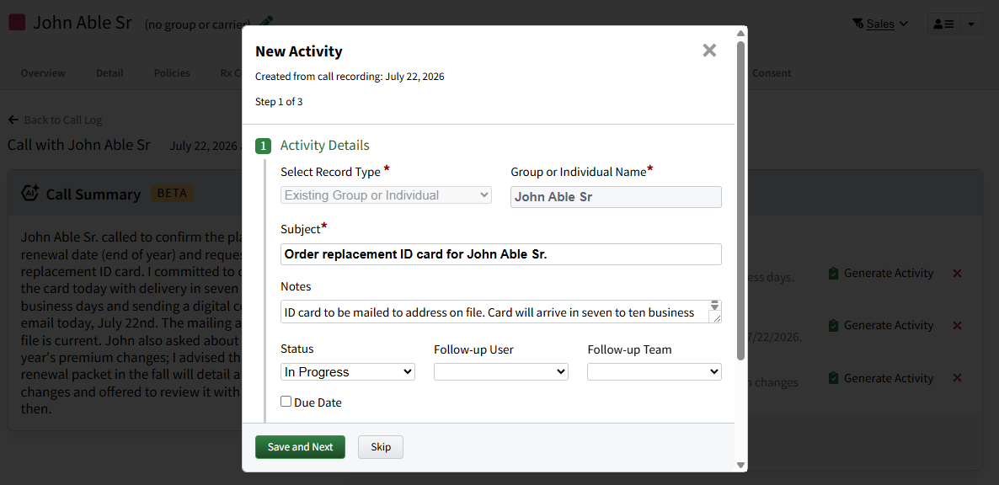Open the Follow-up Team dropdown

(654, 371)
